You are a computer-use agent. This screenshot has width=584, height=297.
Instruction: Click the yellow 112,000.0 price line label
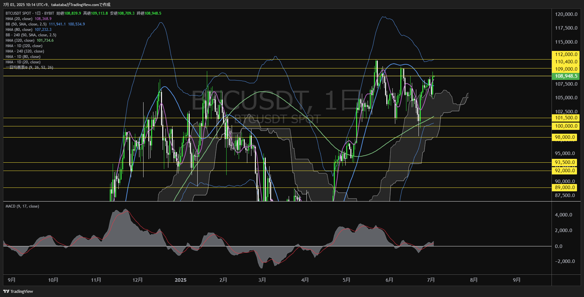click(x=566, y=54)
